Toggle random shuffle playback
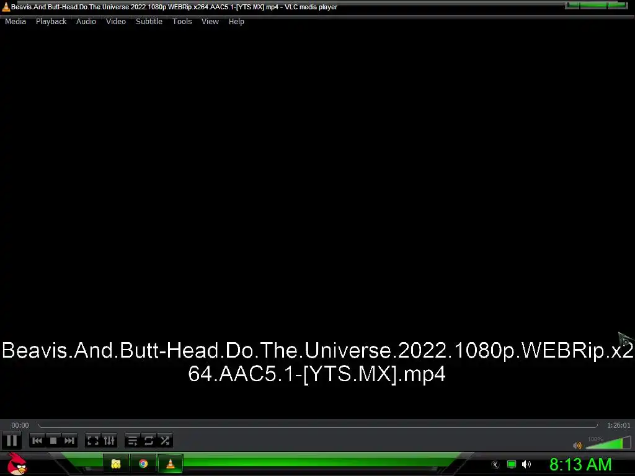Screen dimensions: 635x476 [x=165, y=441]
